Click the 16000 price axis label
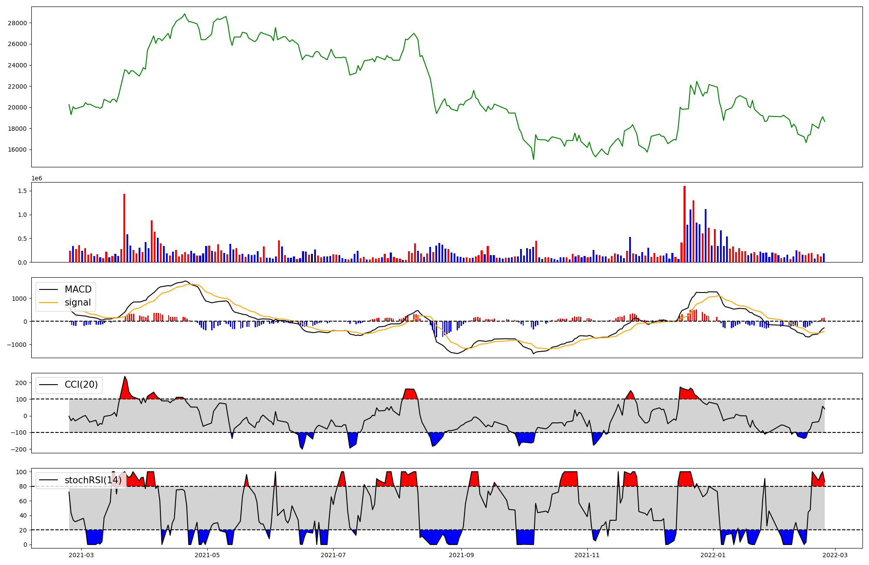This screenshot has width=869, height=565. tap(17, 150)
